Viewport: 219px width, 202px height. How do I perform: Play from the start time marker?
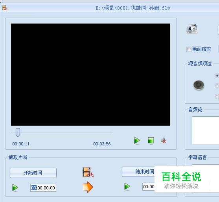(x=15, y=187)
